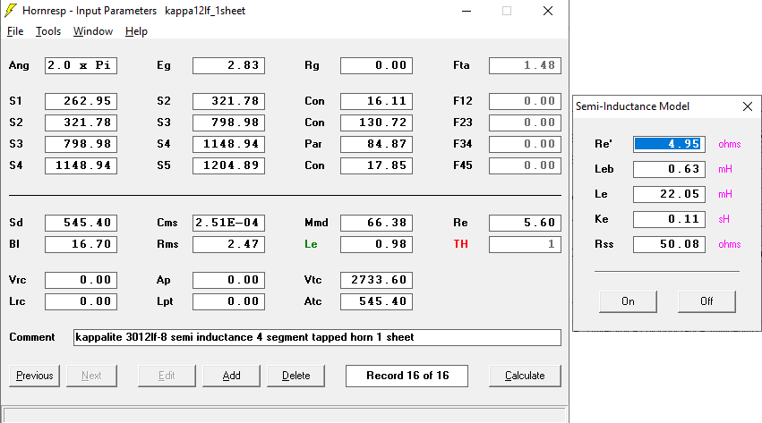Click the dialog's Le field showing 22.05
This screenshot has height=423, width=762.
[x=669, y=195]
